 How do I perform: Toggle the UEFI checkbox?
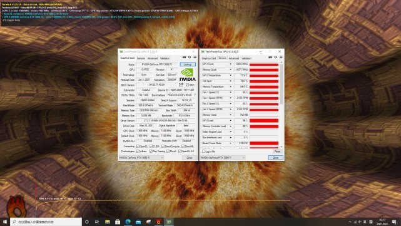pyautogui.click(x=188, y=85)
